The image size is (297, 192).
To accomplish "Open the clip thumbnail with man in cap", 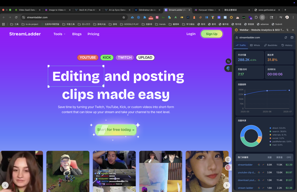I will tap(68, 171).
